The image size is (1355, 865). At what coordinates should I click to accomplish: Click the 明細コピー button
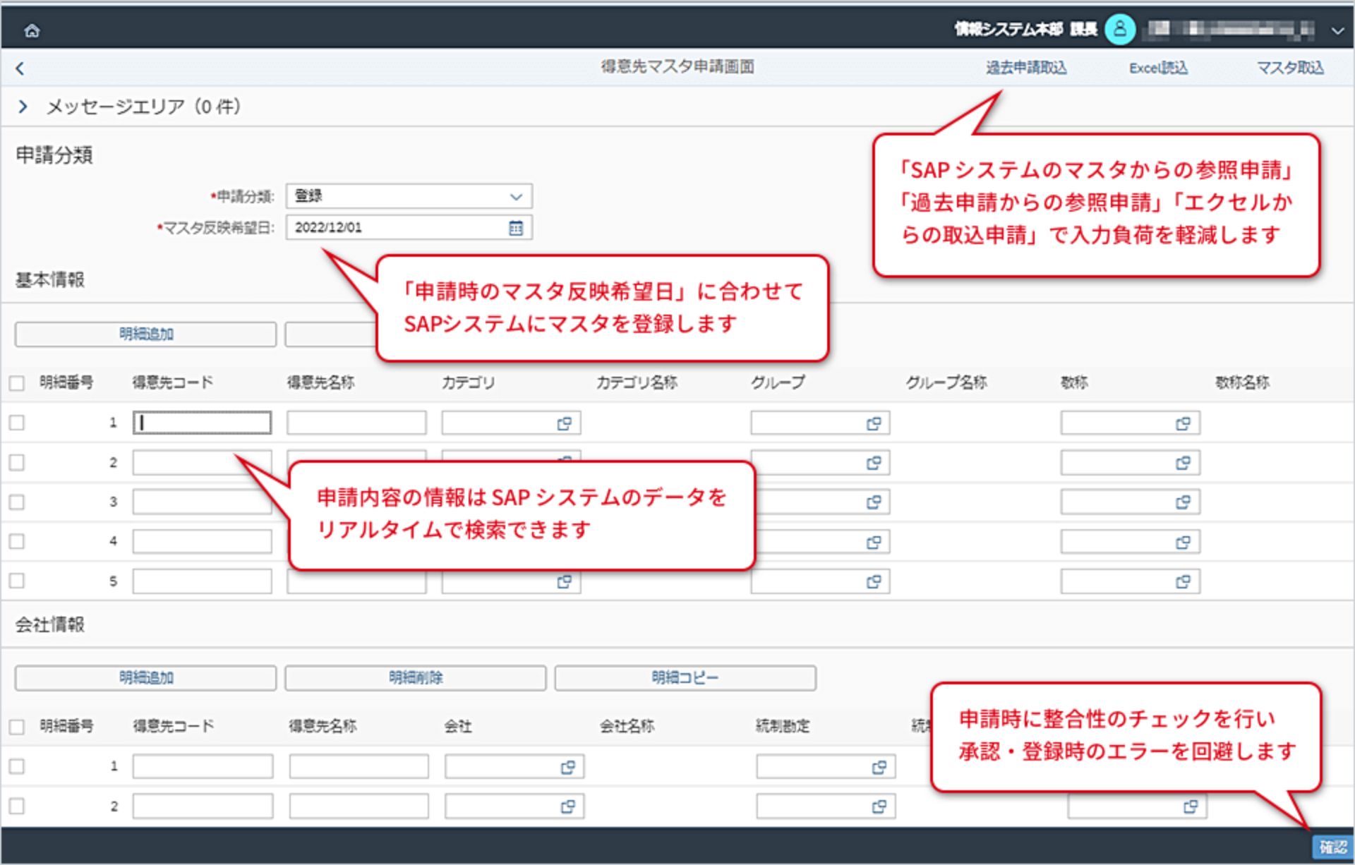click(x=685, y=677)
